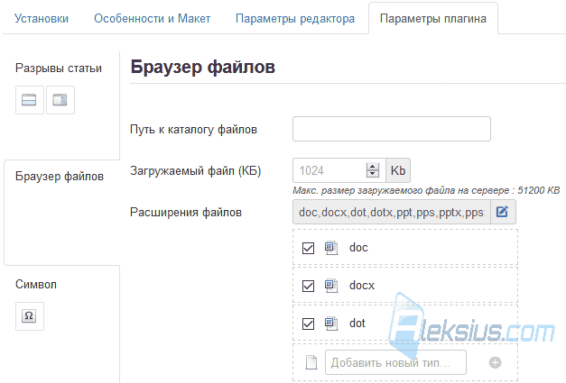
Task: Click the edit extensions pencil icon
Action: (x=503, y=212)
